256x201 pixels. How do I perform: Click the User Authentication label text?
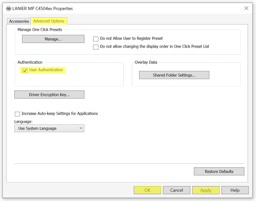(x=46, y=70)
